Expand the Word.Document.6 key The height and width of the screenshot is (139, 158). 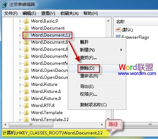pyautogui.click(x=20, y=42)
